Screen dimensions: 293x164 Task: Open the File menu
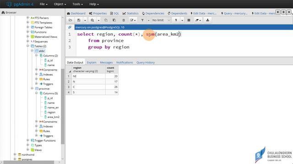point(43,4)
